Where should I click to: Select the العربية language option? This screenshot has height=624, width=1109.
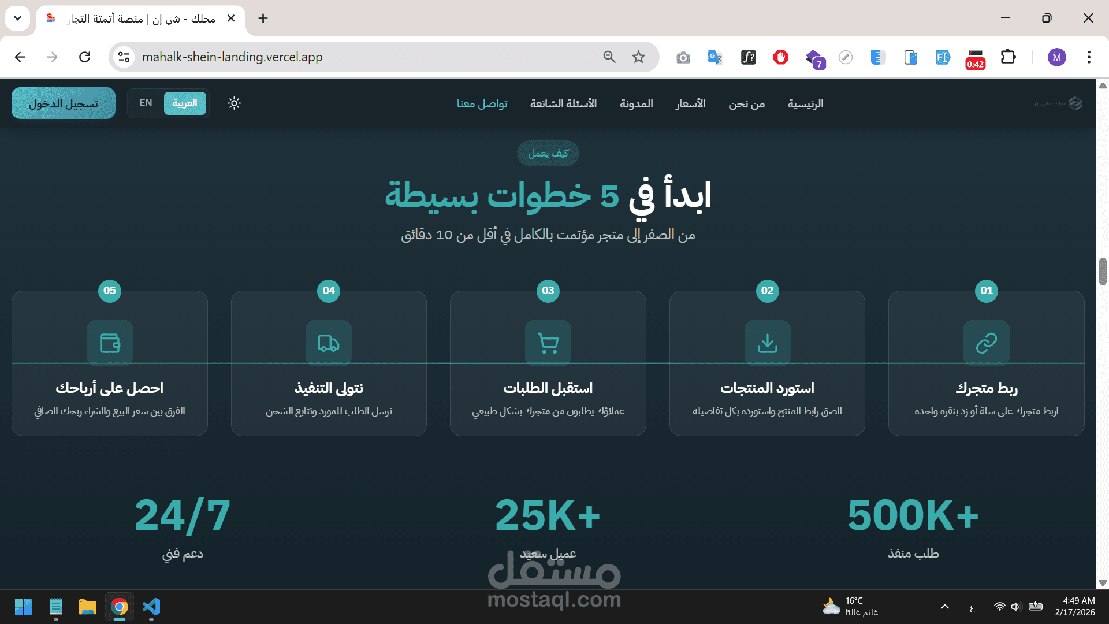point(185,103)
